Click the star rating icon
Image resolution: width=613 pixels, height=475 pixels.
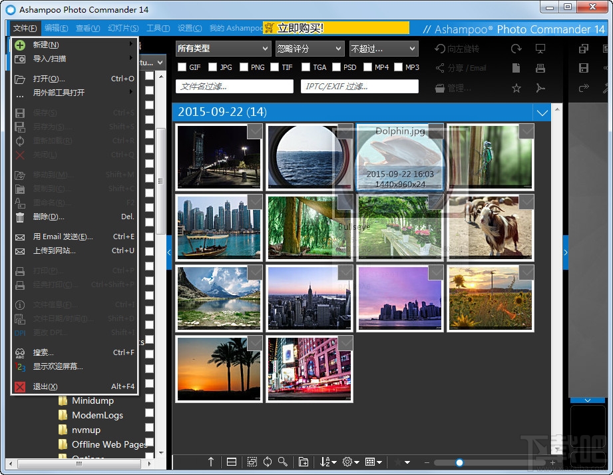516,88
